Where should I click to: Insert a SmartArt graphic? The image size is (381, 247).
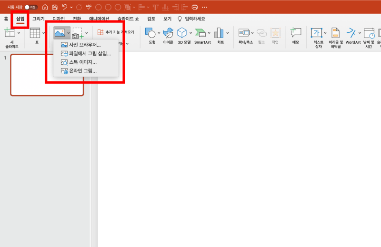click(x=201, y=33)
